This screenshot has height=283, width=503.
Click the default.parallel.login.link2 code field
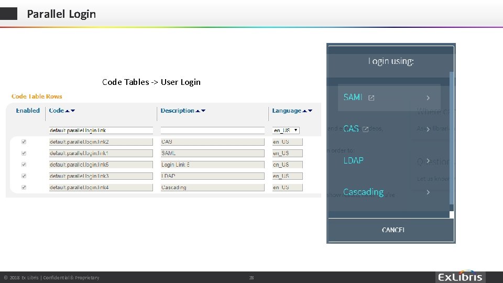click(101, 142)
